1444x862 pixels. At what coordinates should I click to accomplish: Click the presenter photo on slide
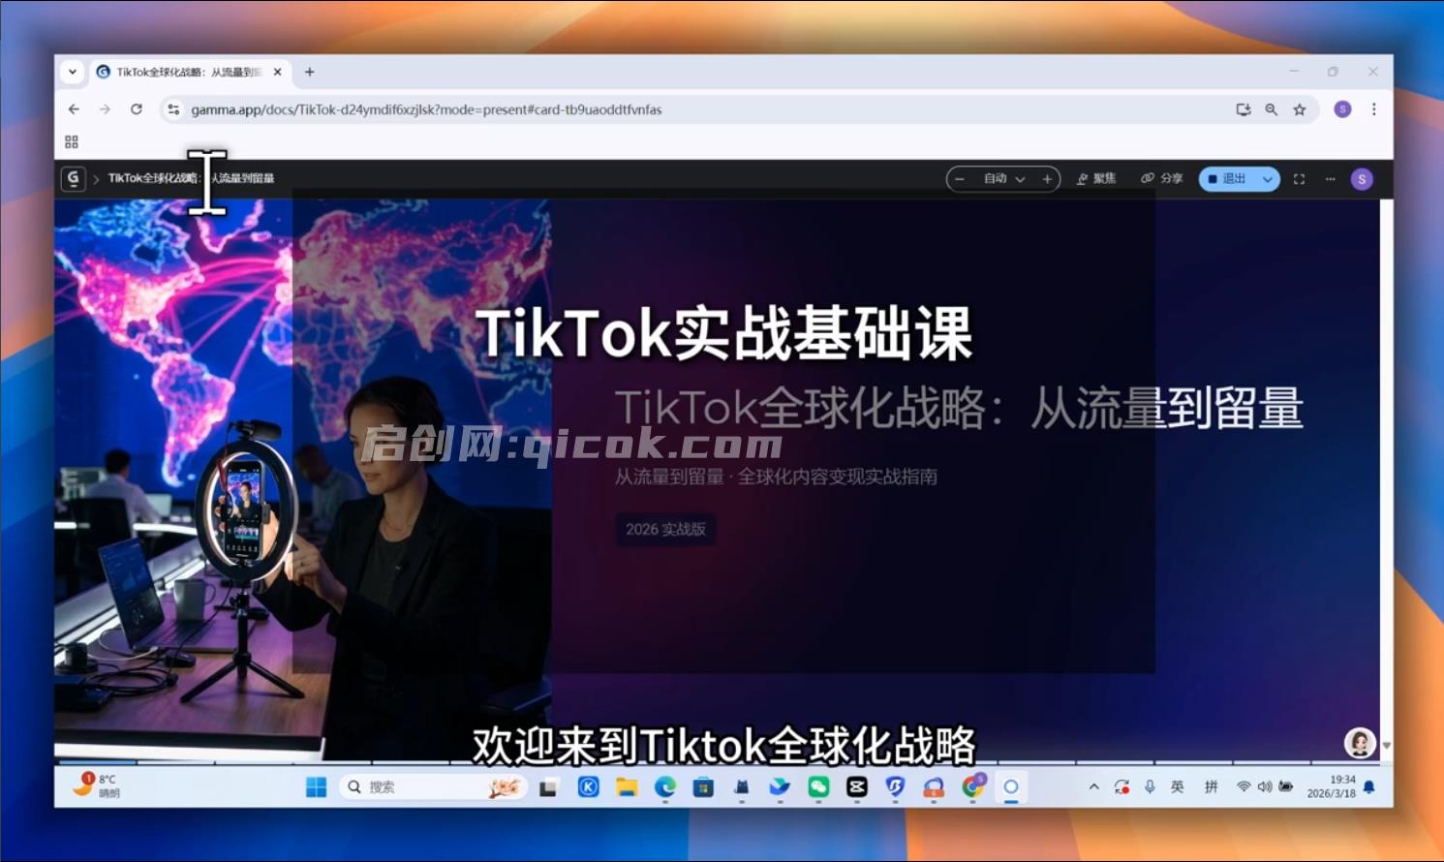(302, 479)
